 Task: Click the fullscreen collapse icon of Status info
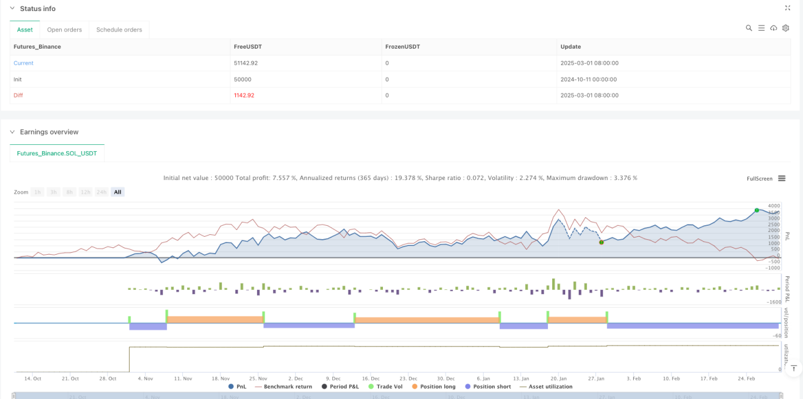(x=787, y=8)
